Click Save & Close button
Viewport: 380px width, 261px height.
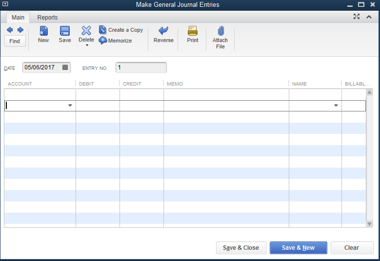click(241, 248)
